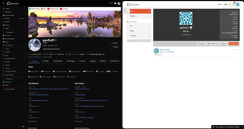Image resolution: width=244 pixels, height=129 pixels.
Task: Switch to the Billing tab
Action: coord(103,61)
